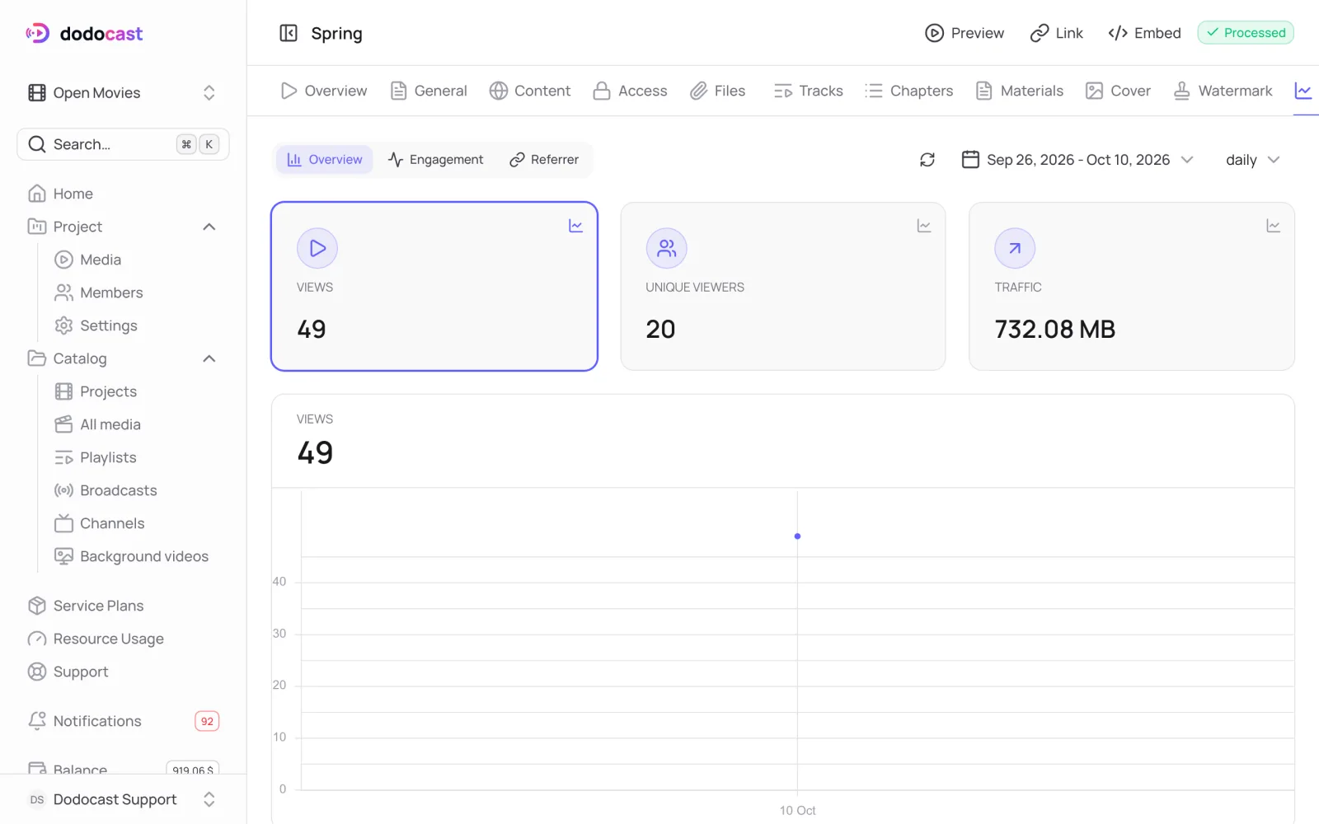
Task: Click the Processed status badge
Action: [1246, 33]
